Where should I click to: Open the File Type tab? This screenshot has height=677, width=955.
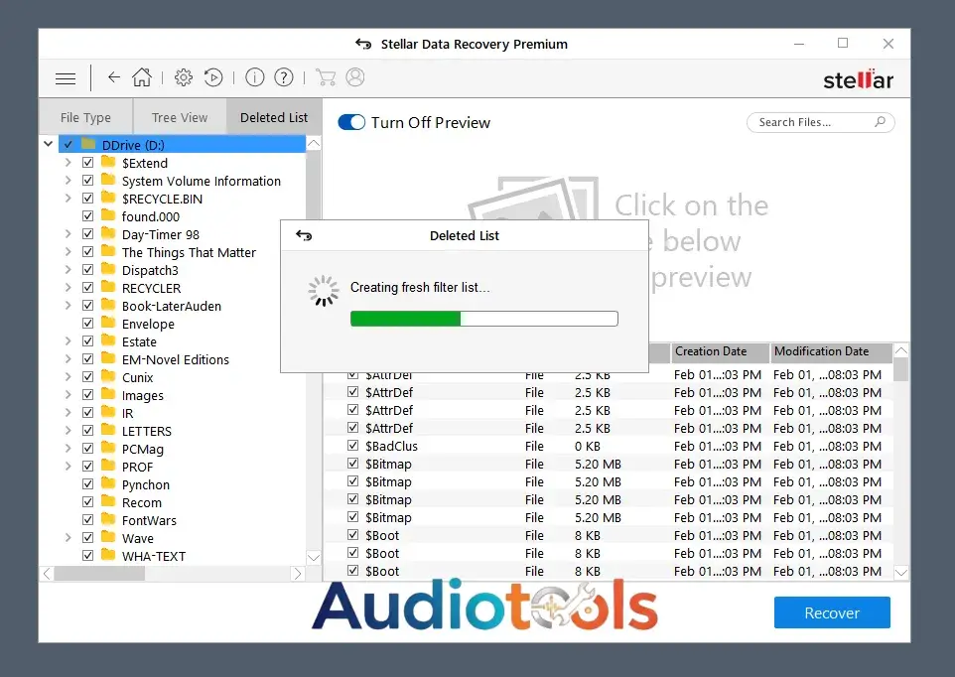[85, 116]
